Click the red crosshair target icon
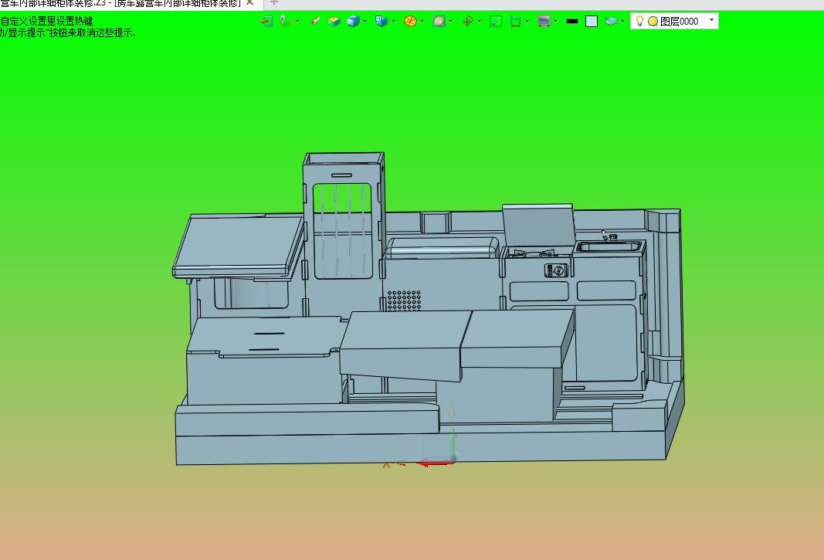Screen dimensions: 824x560 (467, 21)
